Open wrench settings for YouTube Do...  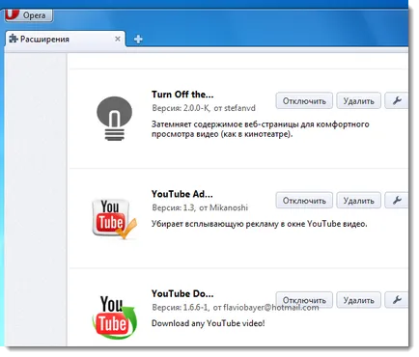click(397, 300)
